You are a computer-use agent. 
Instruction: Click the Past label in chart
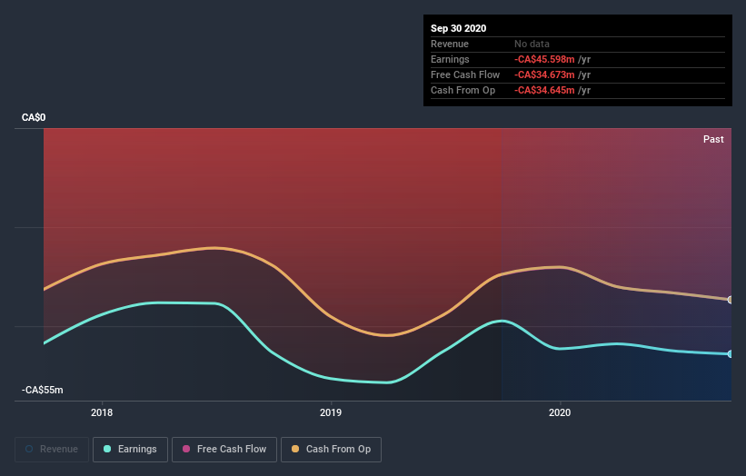click(713, 139)
